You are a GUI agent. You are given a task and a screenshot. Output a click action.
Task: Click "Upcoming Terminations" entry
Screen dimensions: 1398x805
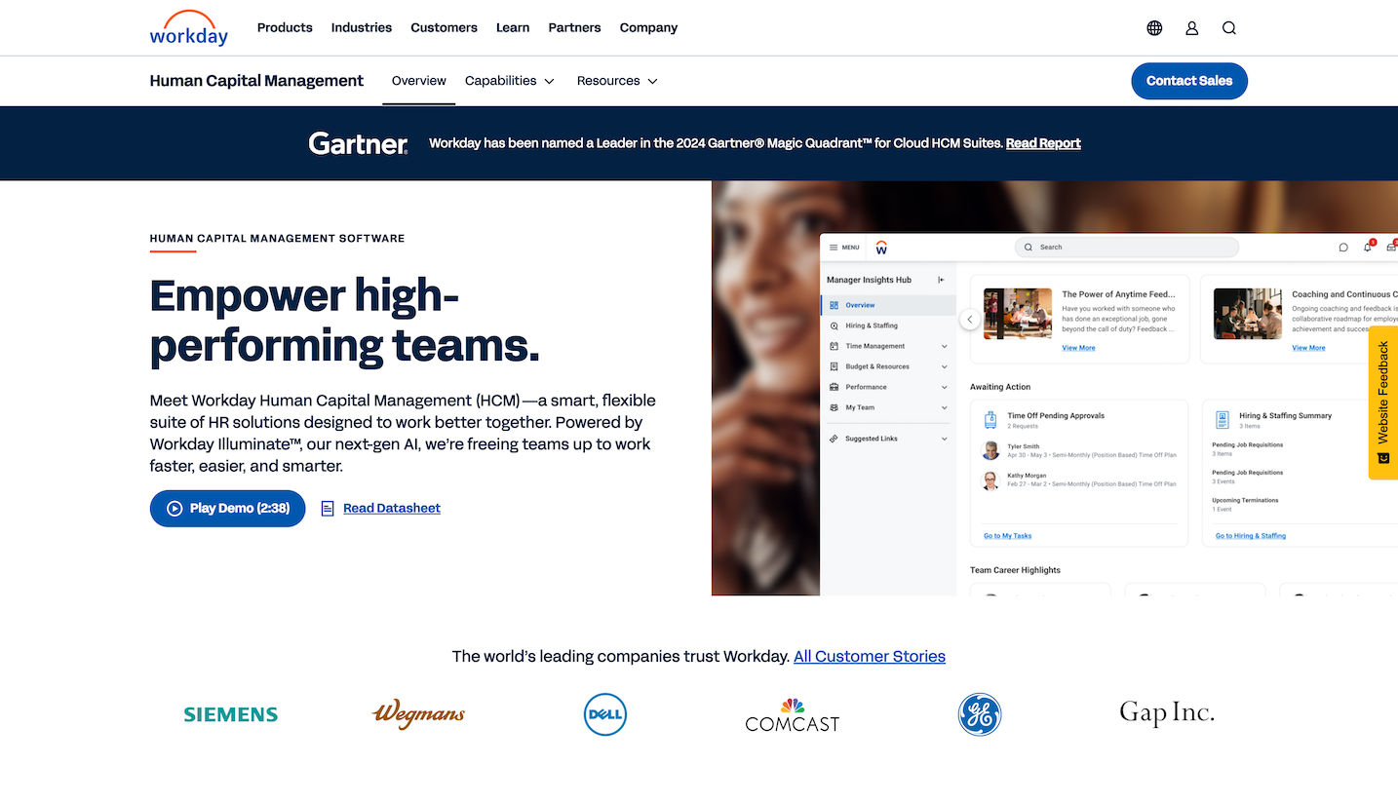pyautogui.click(x=1245, y=505)
